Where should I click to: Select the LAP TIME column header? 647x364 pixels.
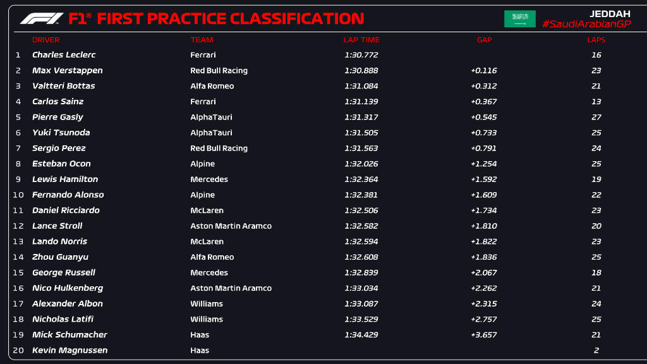point(361,40)
